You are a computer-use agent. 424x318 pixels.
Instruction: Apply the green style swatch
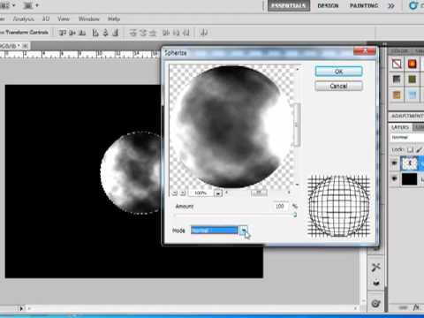click(x=413, y=79)
